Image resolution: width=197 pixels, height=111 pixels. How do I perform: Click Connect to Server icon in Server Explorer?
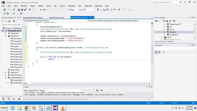coord(167,21)
